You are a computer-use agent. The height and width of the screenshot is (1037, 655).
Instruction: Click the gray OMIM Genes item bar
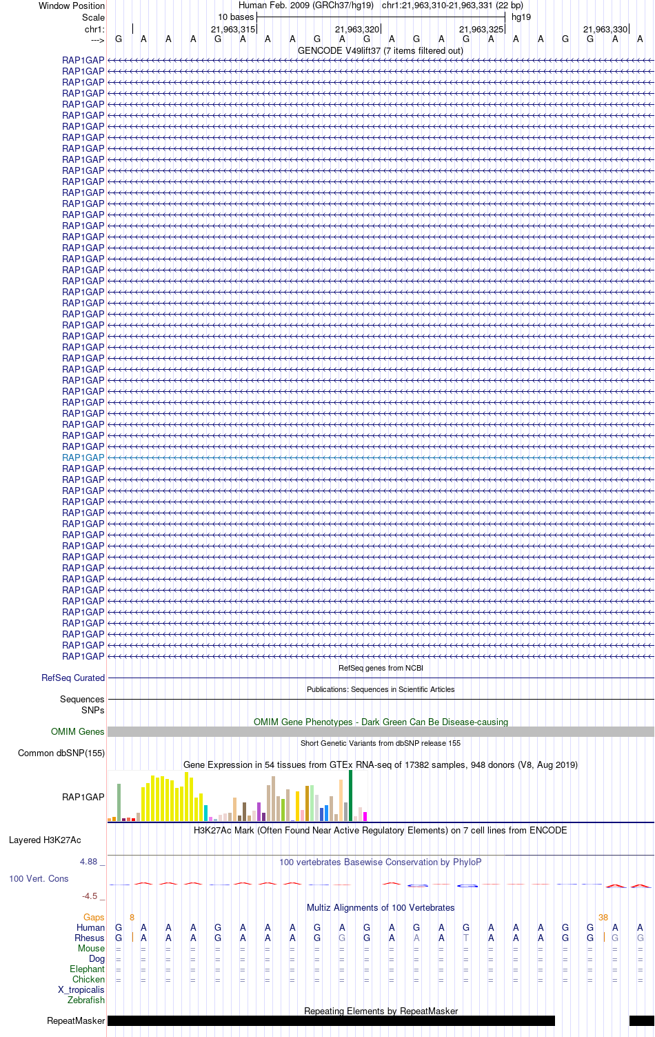click(x=381, y=731)
